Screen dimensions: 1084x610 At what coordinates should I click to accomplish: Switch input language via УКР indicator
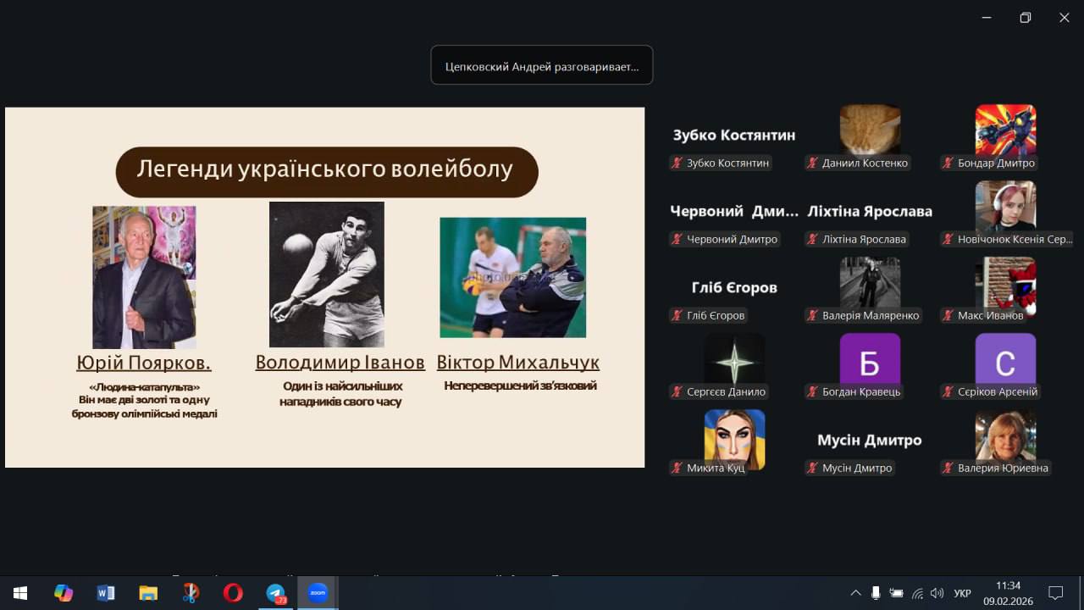pyautogui.click(x=962, y=593)
